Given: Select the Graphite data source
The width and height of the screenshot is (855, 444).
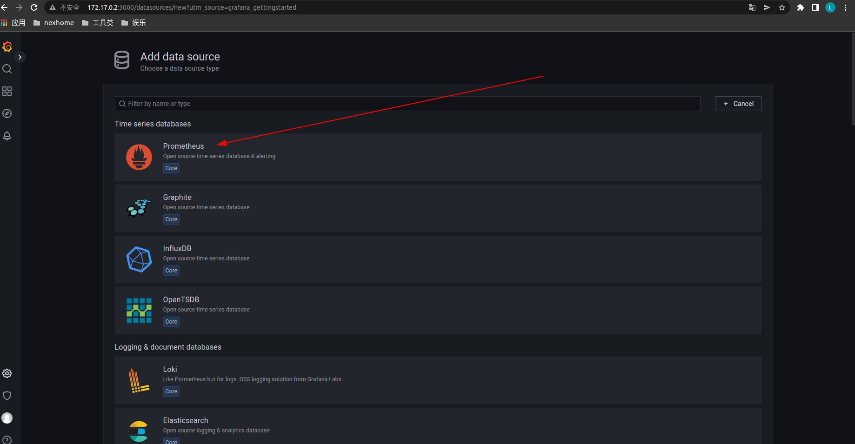Looking at the screenshot, I should [438, 208].
